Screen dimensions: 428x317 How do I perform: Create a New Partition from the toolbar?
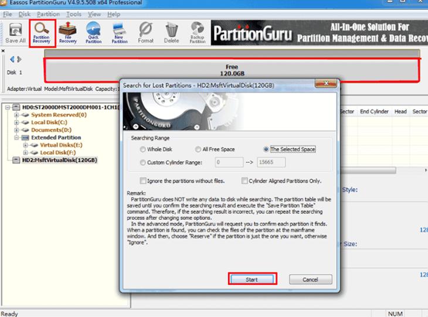[x=120, y=33]
